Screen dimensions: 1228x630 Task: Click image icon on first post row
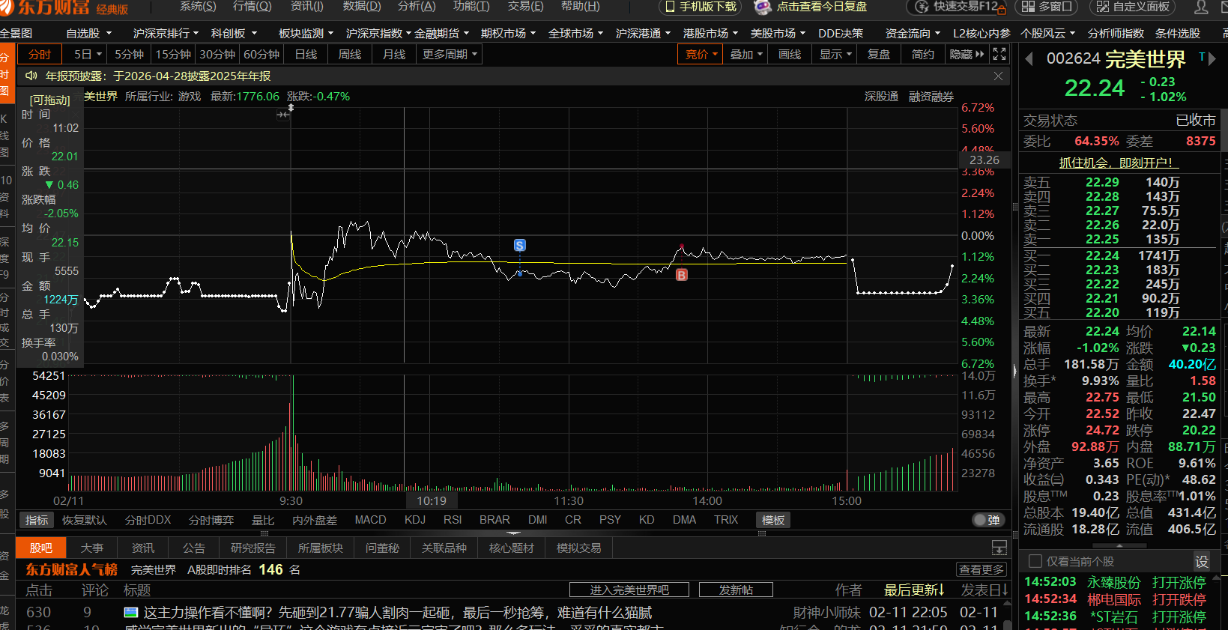click(131, 613)
